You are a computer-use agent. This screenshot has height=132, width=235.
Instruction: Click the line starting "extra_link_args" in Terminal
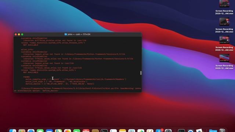coord(56,81)
